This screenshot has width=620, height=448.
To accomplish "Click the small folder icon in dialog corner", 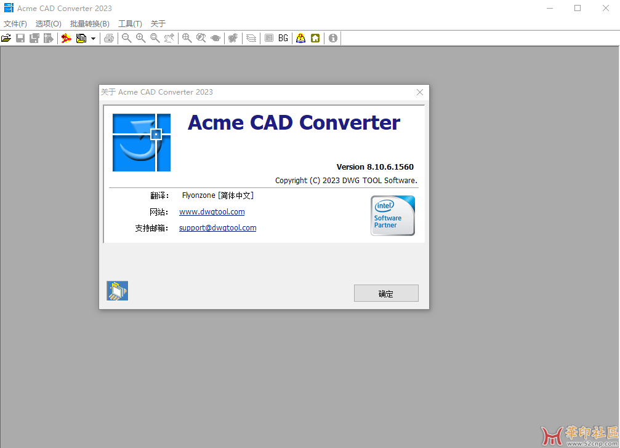I will point(118,291).
